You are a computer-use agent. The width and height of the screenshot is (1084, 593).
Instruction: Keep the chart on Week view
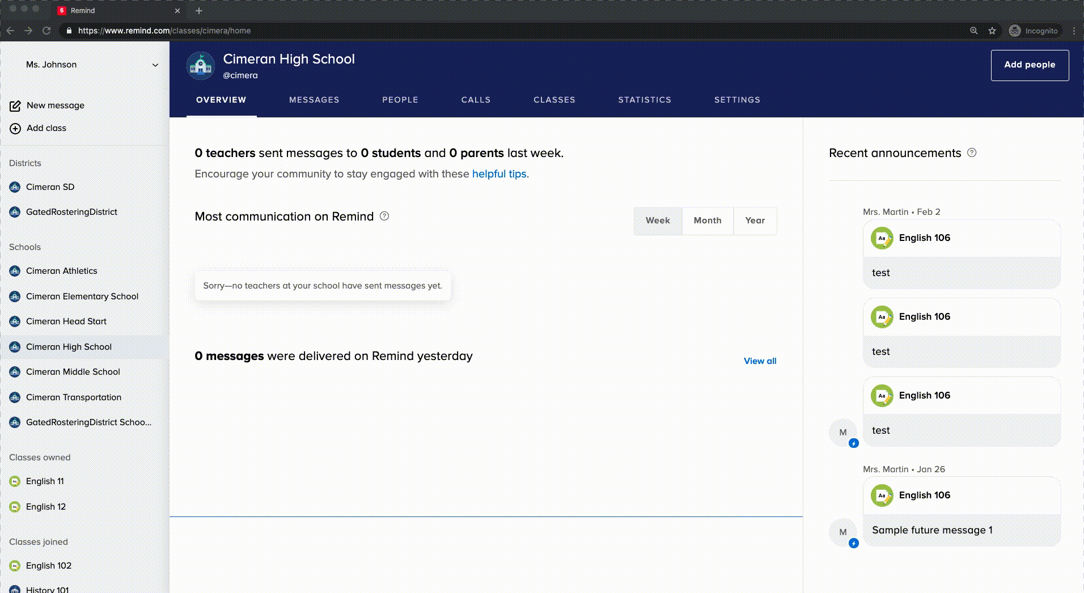click(x=658, y=221)
